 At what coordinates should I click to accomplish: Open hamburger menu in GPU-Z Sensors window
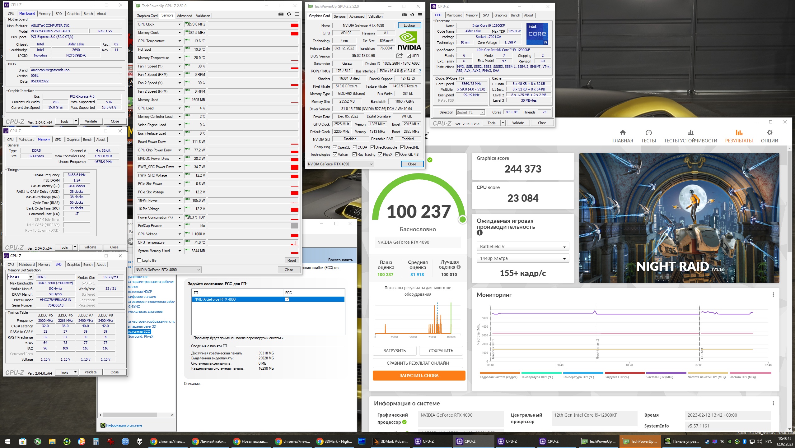pos(297,14)
